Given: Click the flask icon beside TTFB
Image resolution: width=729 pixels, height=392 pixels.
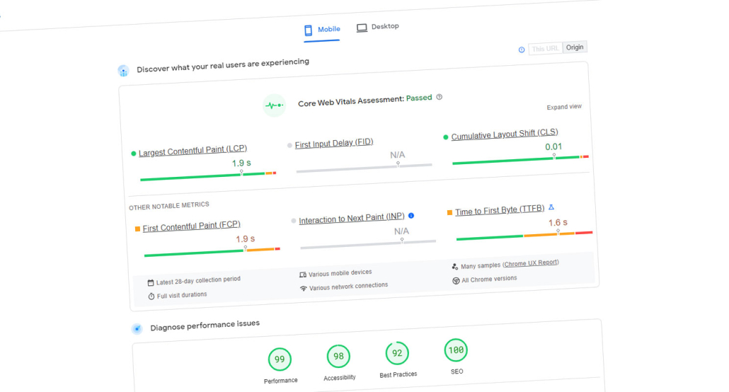Looking at the screenshot, I should pos(551,207).
